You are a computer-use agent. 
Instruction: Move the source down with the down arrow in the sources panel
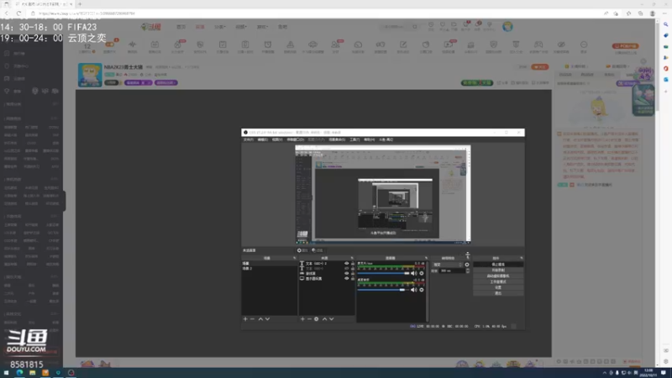(332, 319)
